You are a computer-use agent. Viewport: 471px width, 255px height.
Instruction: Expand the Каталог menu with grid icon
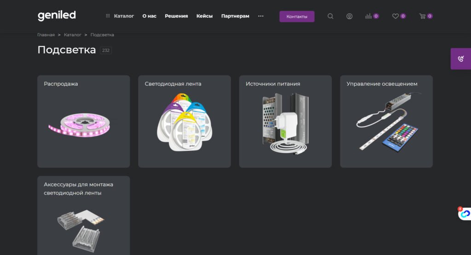(120, 16)
